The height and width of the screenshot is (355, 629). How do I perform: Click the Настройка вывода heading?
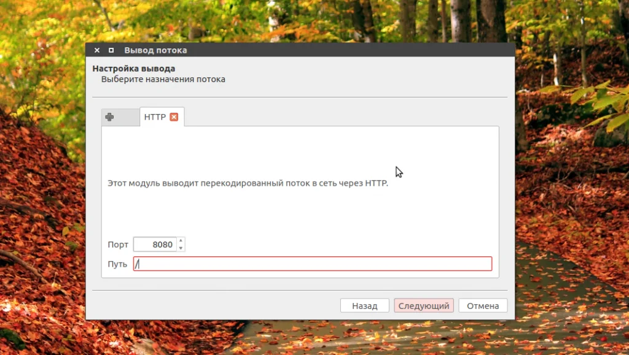point(133,69)
